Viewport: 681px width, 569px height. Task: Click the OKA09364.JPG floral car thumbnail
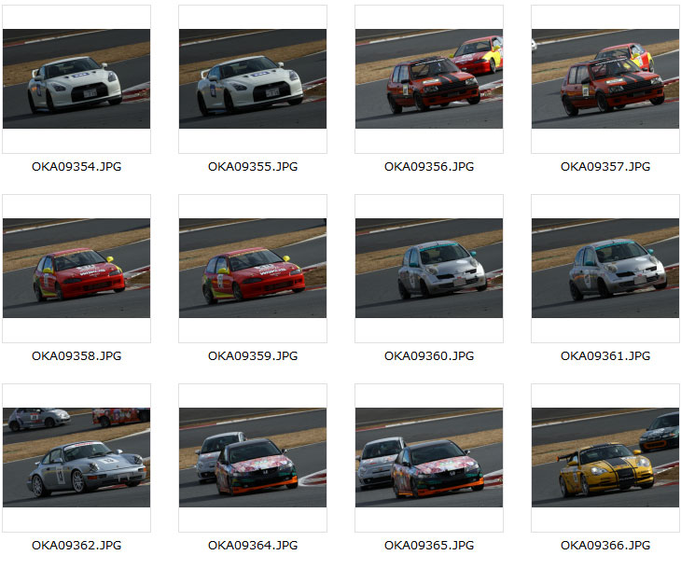click(x=253, y=457)
